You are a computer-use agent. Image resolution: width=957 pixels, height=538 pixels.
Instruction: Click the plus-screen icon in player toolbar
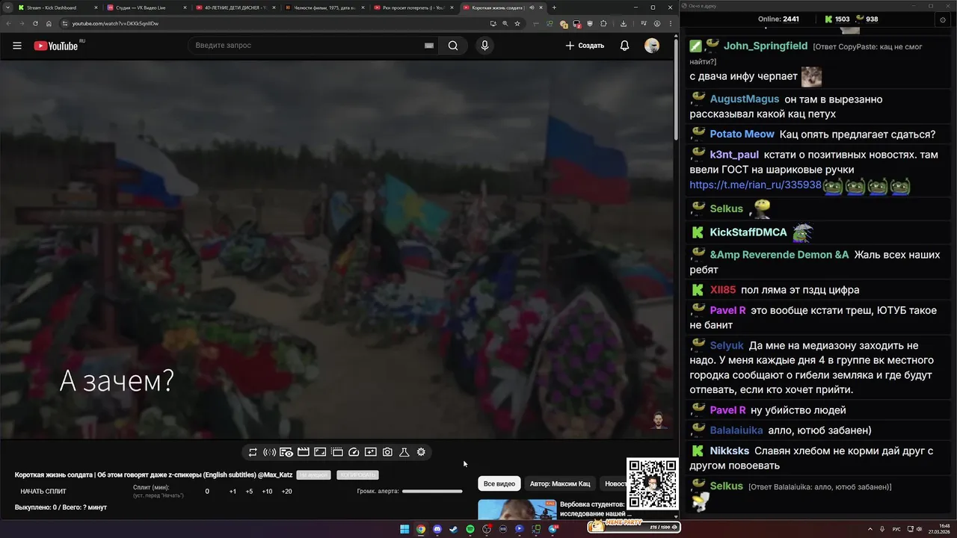tap(370, 452)
